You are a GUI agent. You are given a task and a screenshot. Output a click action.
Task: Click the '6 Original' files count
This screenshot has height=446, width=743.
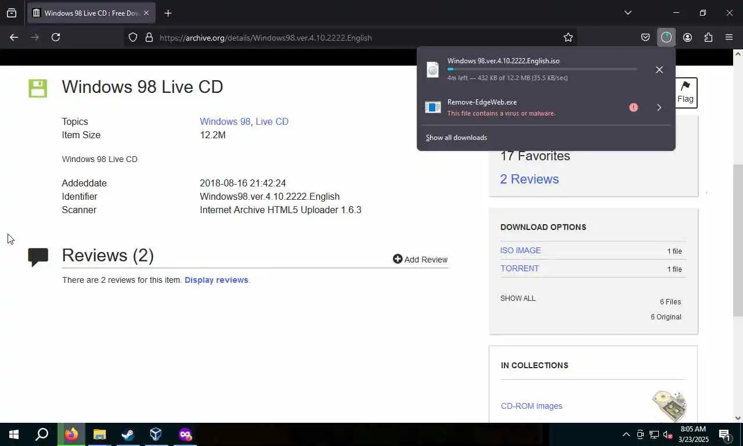[x=666, y=317]
